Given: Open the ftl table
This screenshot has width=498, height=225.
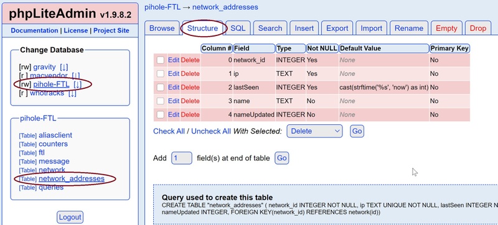Looking at the screenshot, I should coord(42,153).
